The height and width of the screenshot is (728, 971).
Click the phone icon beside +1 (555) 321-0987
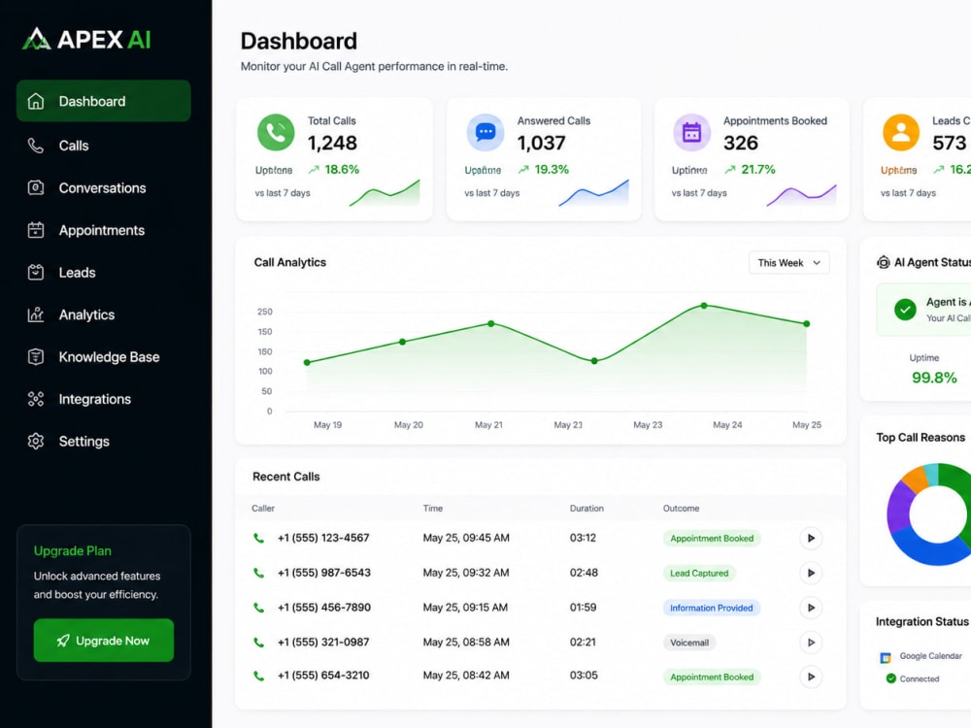[259, 643]
